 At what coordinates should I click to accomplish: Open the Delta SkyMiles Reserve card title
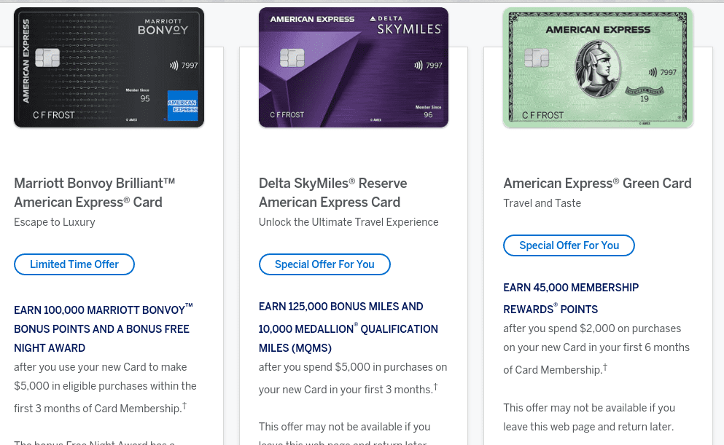332,192
